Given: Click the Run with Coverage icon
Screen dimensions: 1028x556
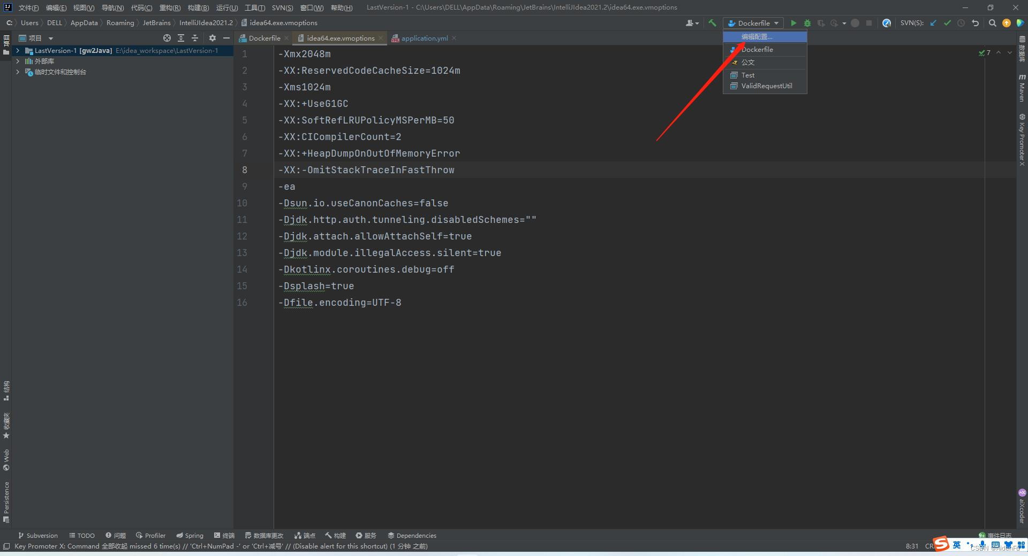Looking at the screenshot, I should click(x=821, y=23).
